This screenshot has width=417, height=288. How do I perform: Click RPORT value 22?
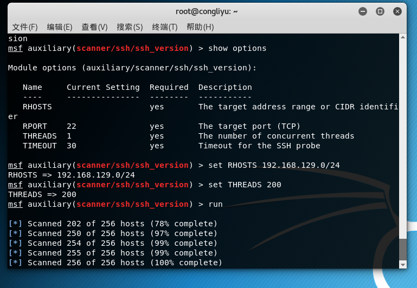click(72, 126)
